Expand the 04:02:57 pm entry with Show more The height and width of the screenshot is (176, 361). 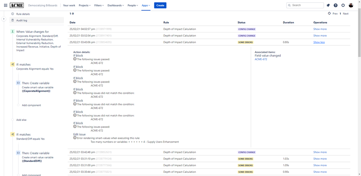(x=320, y=29)
